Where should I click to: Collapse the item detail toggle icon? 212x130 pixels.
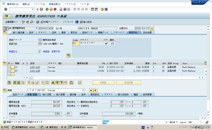(x=5, y=90)
